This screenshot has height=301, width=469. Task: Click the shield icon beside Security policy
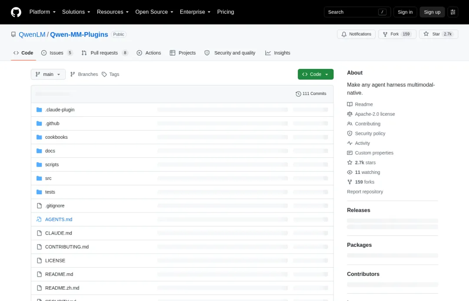350,134
